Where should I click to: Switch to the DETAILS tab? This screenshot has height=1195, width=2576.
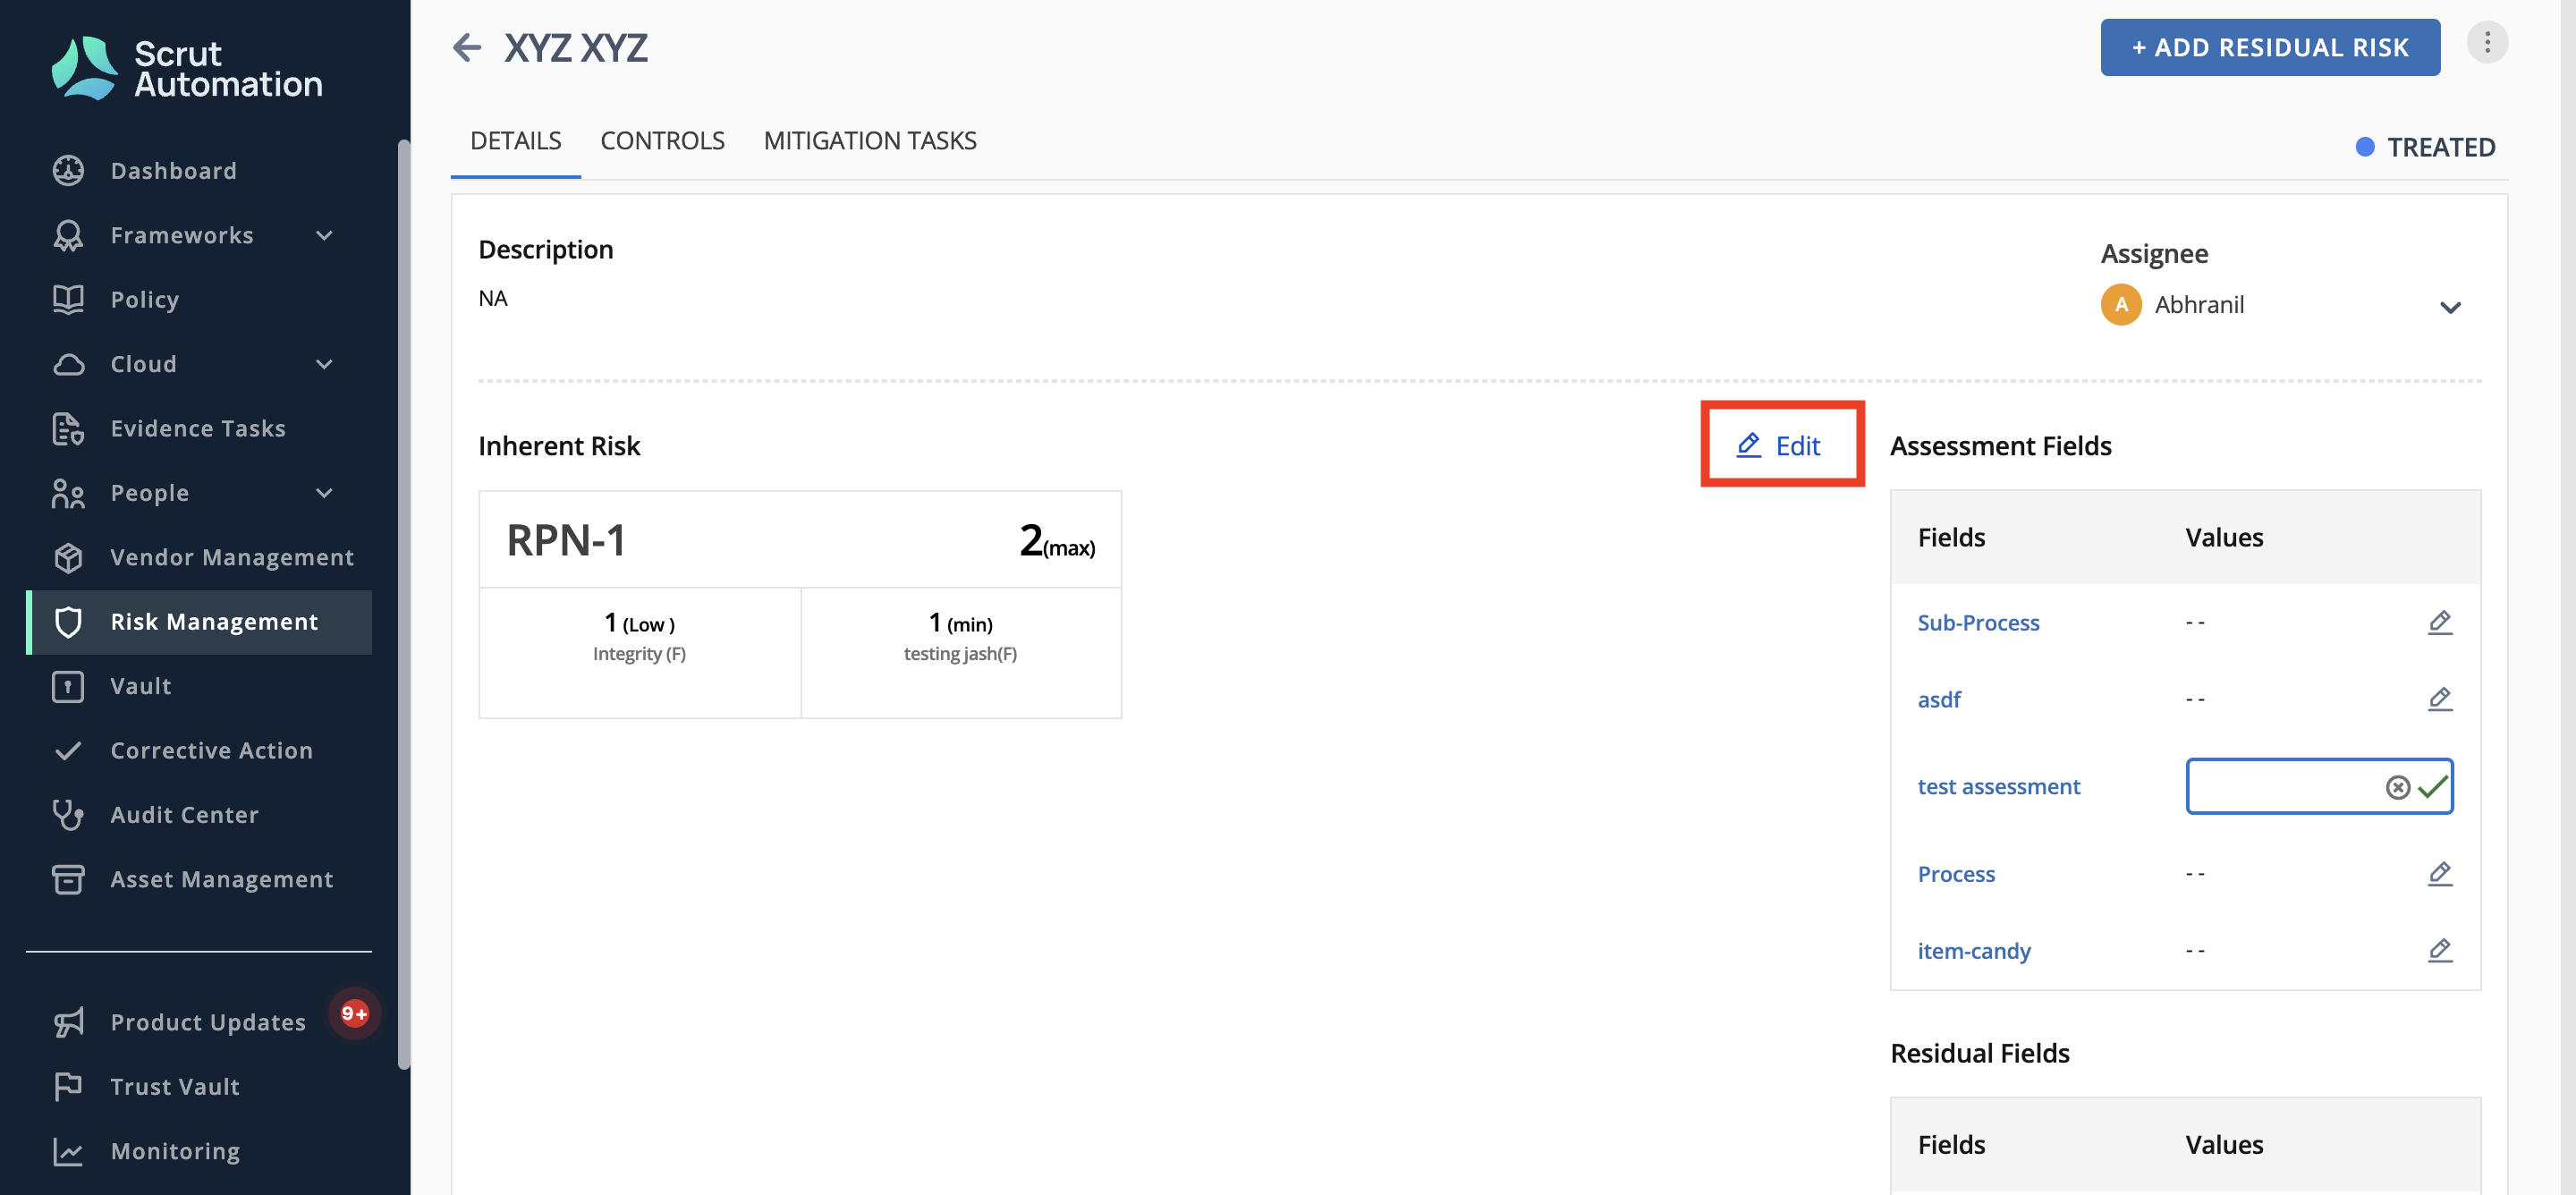pyautogui.click(x=516, y=141)
